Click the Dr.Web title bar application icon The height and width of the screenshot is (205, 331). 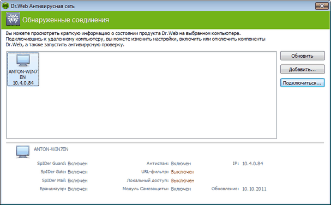5,5
